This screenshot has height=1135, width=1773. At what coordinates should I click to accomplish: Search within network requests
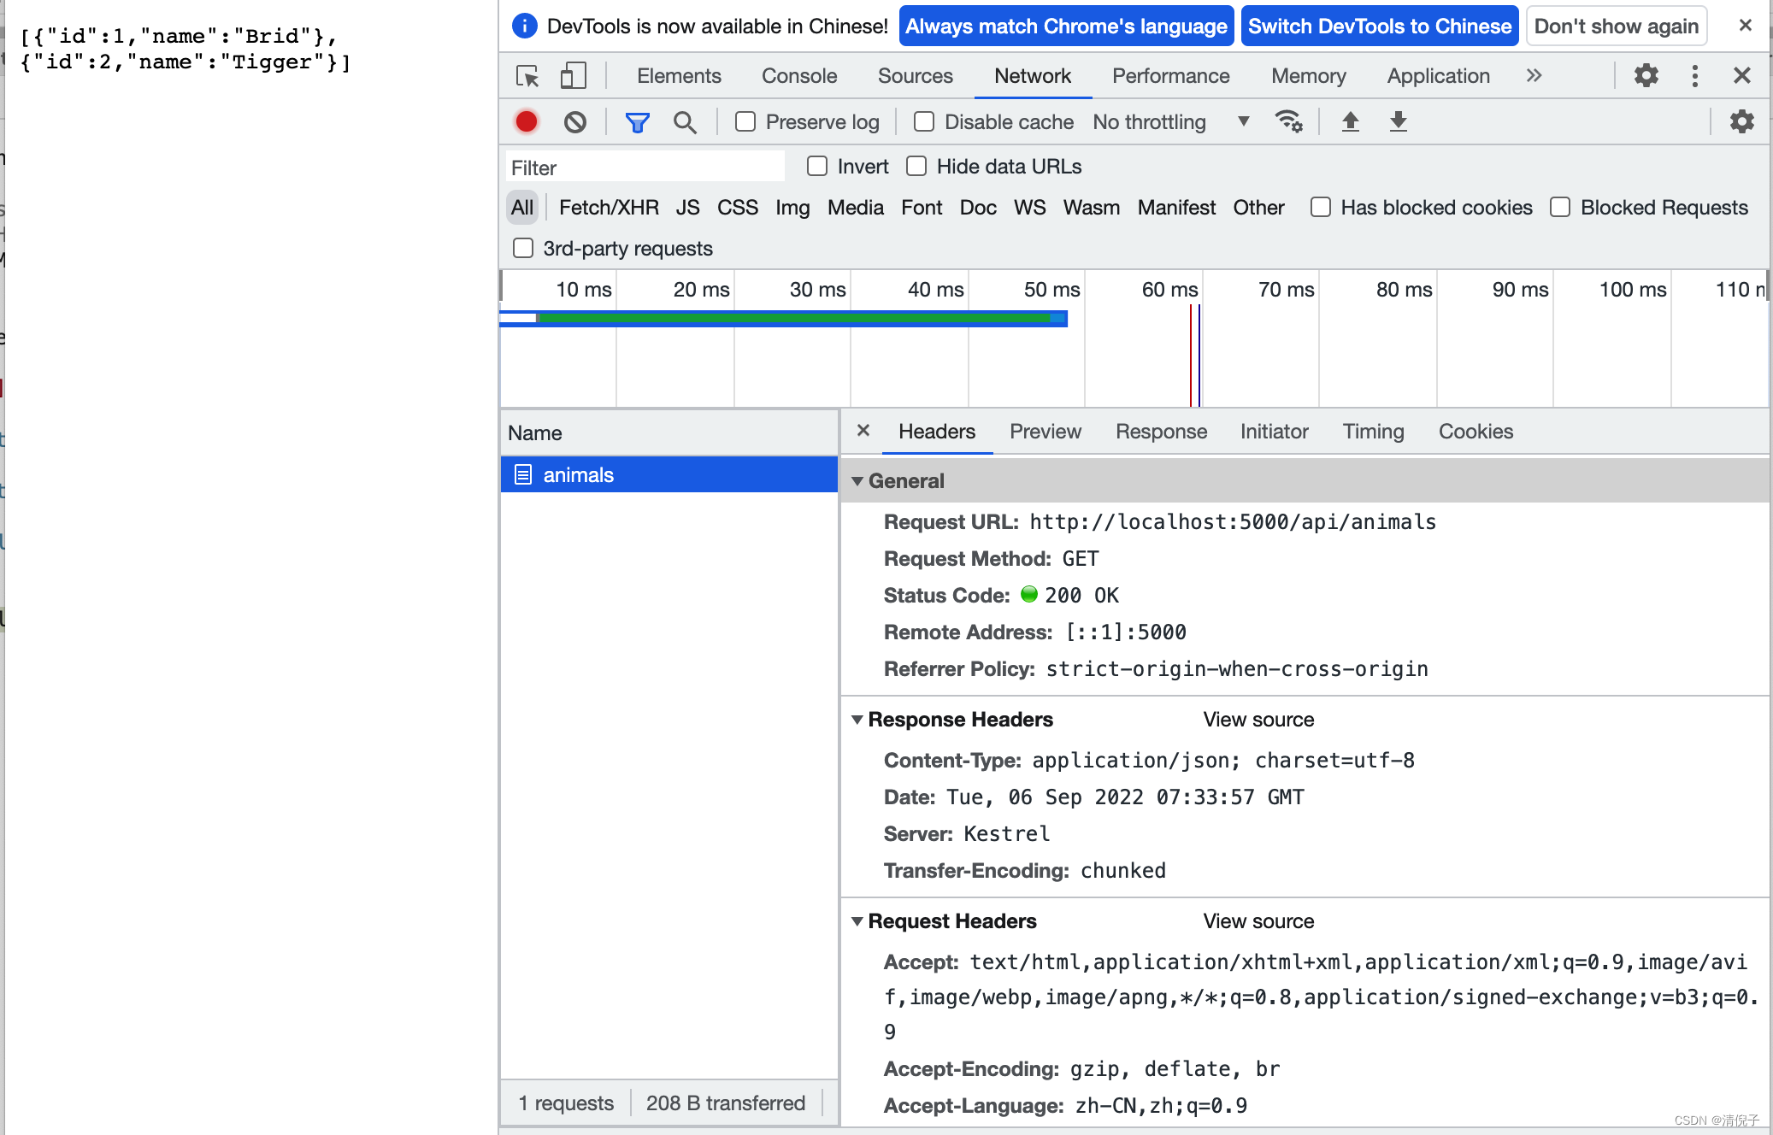[685, 121]
